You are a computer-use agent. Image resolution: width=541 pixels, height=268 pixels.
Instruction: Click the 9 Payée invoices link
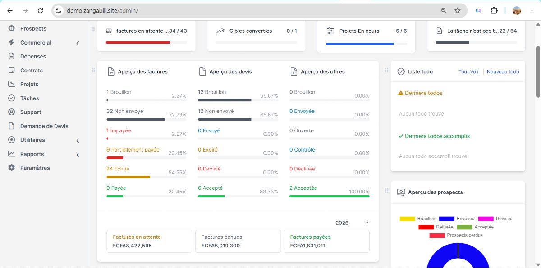(116, 188)
